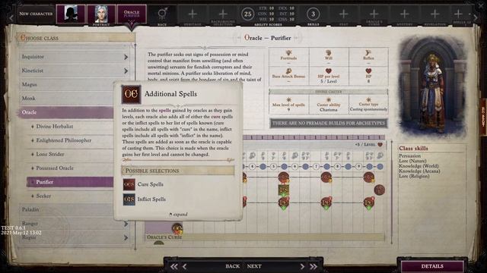487x273 pixels.
Task: Open the Spells step plus icon
Action: click(459, 14)
